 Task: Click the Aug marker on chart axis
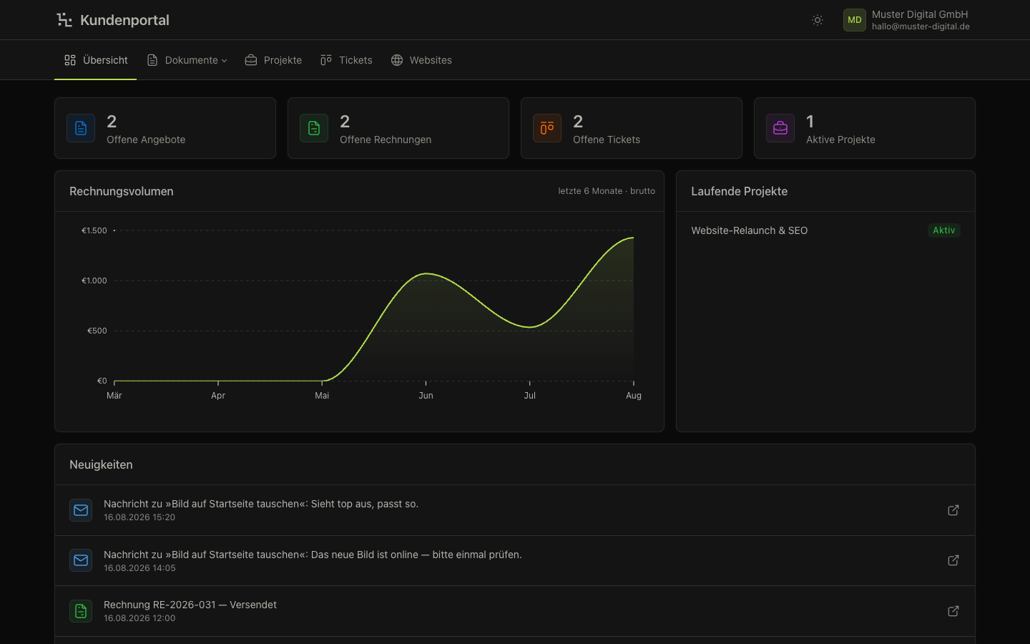pyautogui.click(x=634, y=395)
